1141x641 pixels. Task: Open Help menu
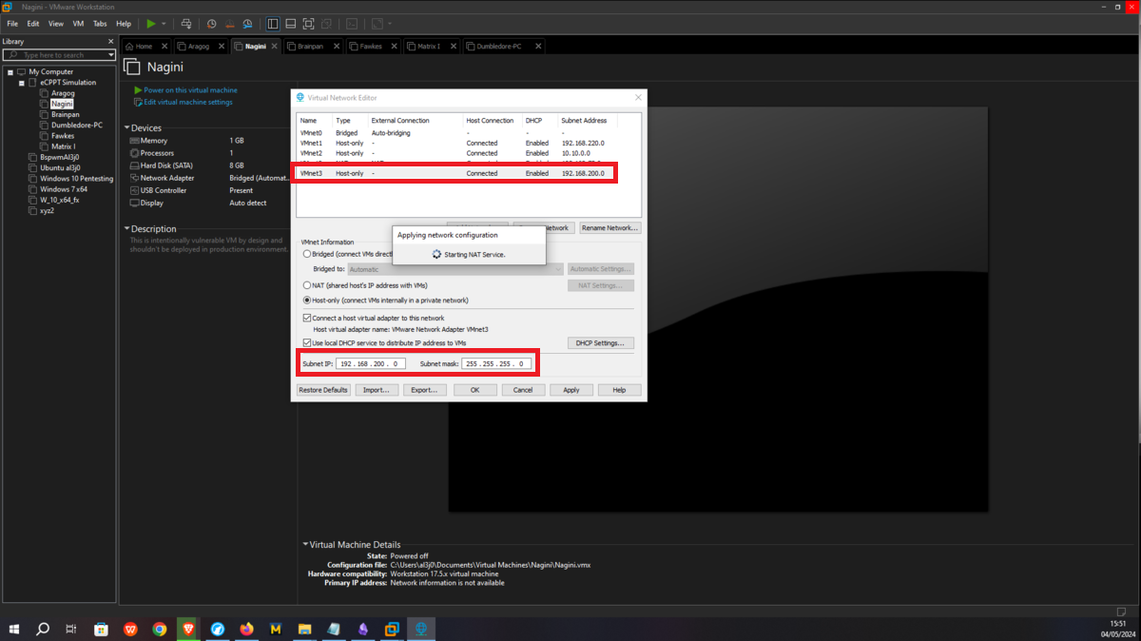coord(124,23)
